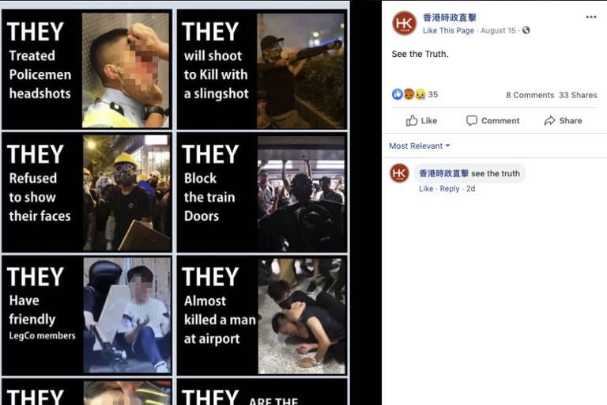The height and width of the screenshot is (405, 607).
Task: Open page name 香港時政直擊 in header
Action: (450, 17)
